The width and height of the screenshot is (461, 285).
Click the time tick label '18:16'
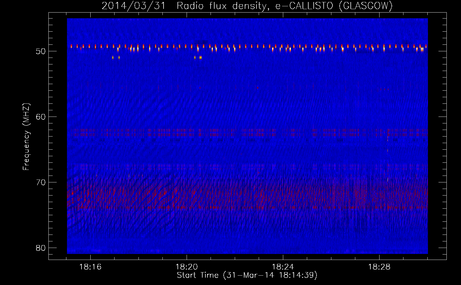(x=90, y=267)
